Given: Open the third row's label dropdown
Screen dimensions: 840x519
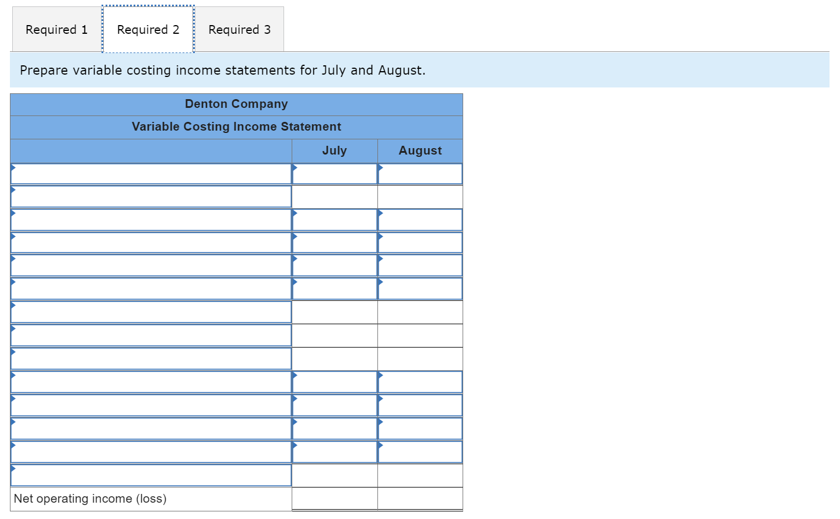Looking at the screenshot, I should 151,220.
